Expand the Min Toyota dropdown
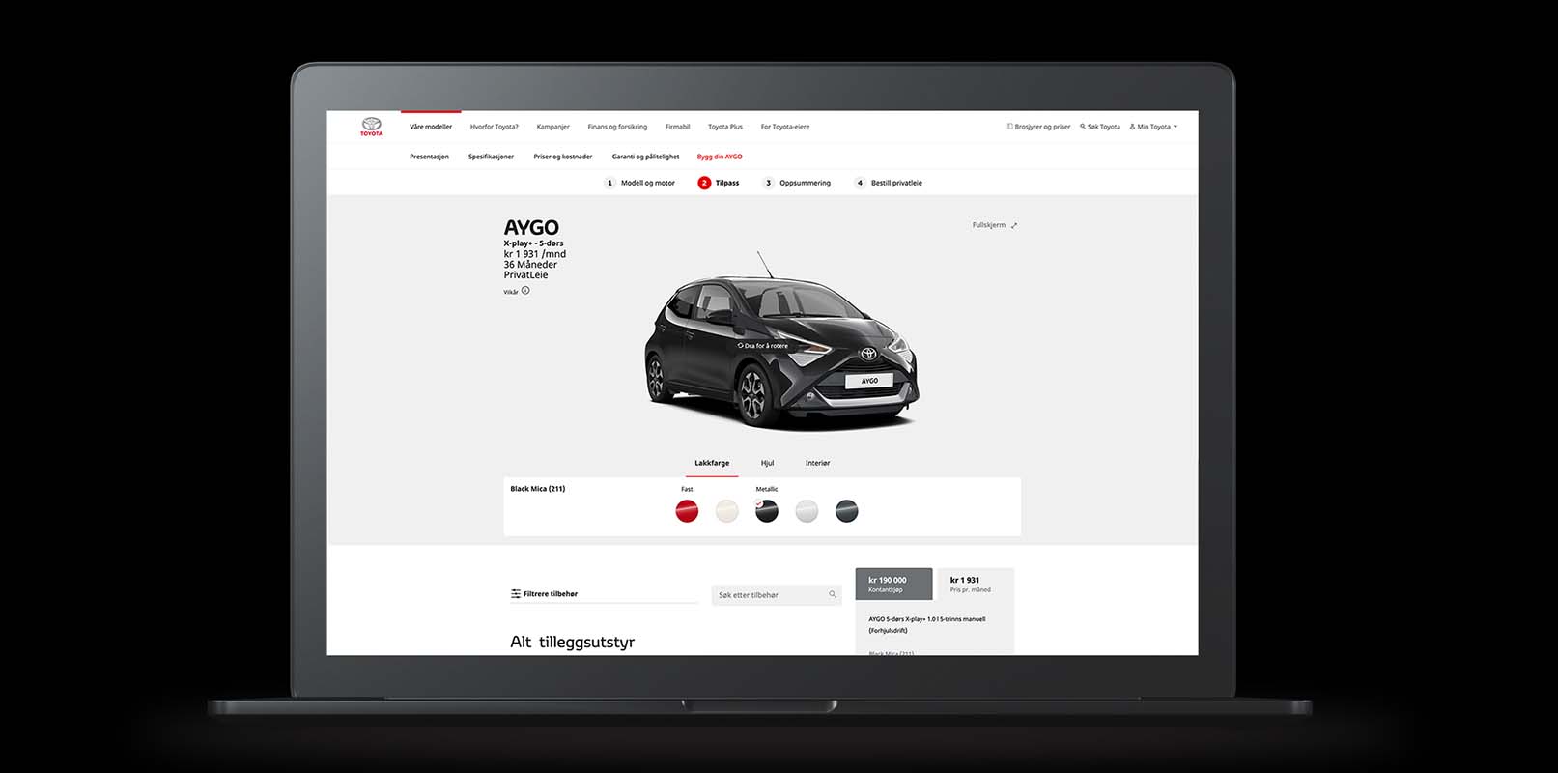Viewport: 1558px width, 773px height. 1154,127
